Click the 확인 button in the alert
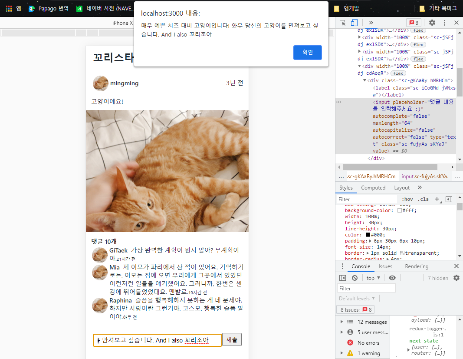 pyautogui.click(x=307, y=52)
